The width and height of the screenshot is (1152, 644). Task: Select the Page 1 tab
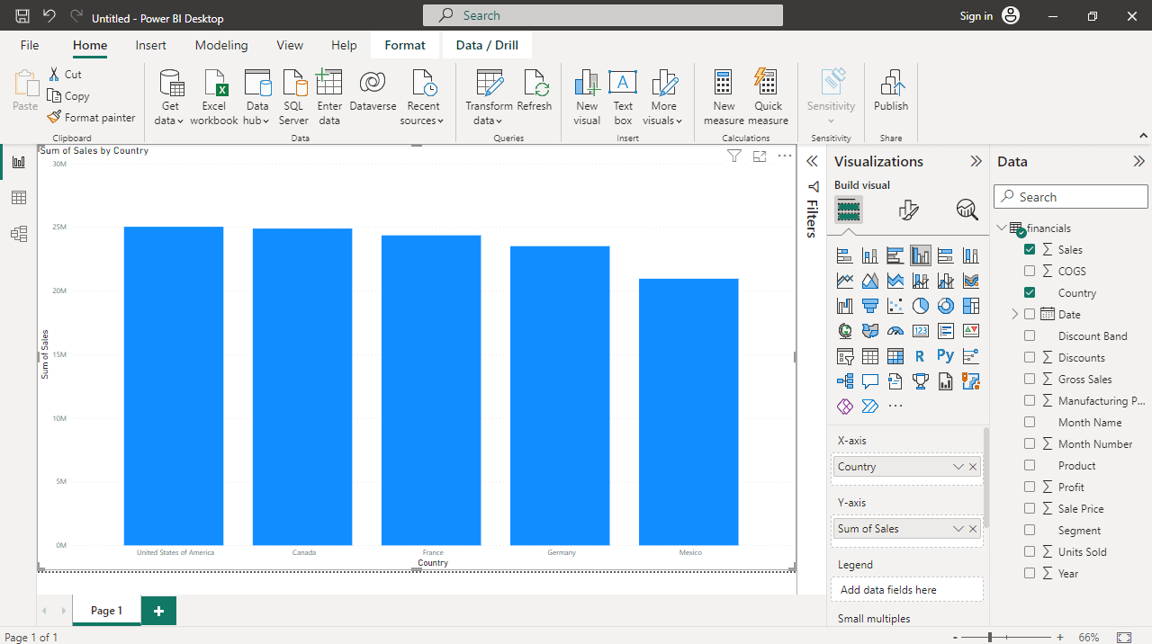click(106, 611)
